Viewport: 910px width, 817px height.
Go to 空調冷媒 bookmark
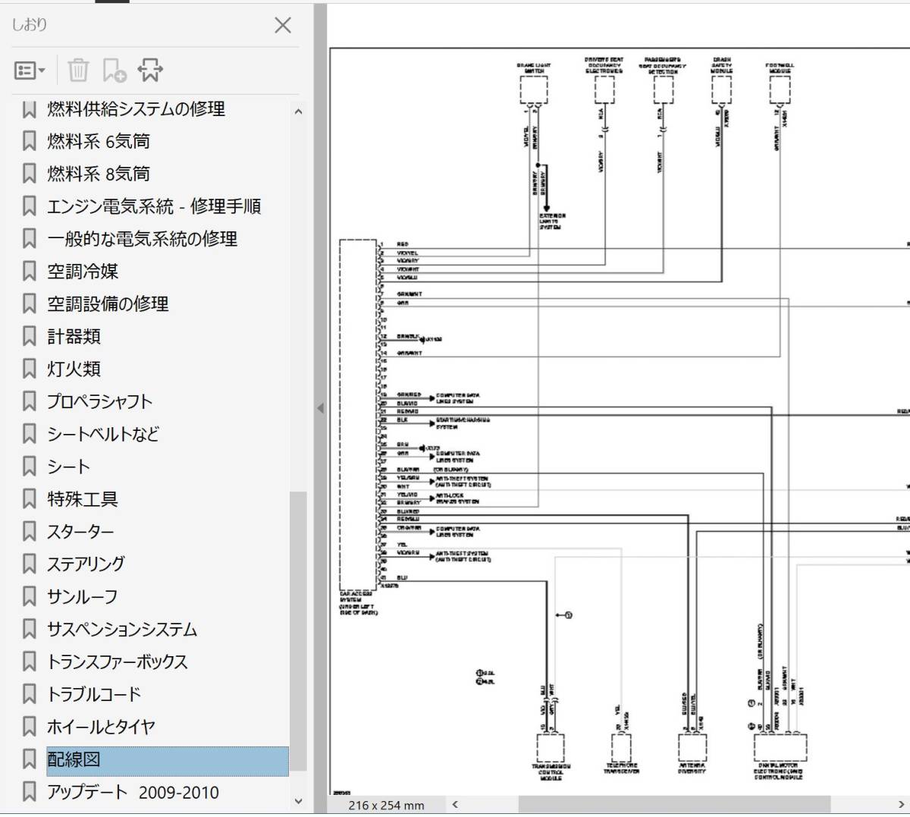point(83,272)
